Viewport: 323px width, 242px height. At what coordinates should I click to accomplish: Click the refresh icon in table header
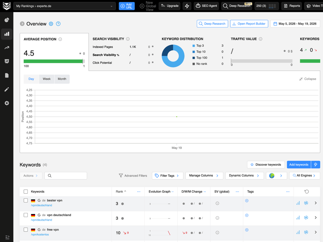(306, 192)
